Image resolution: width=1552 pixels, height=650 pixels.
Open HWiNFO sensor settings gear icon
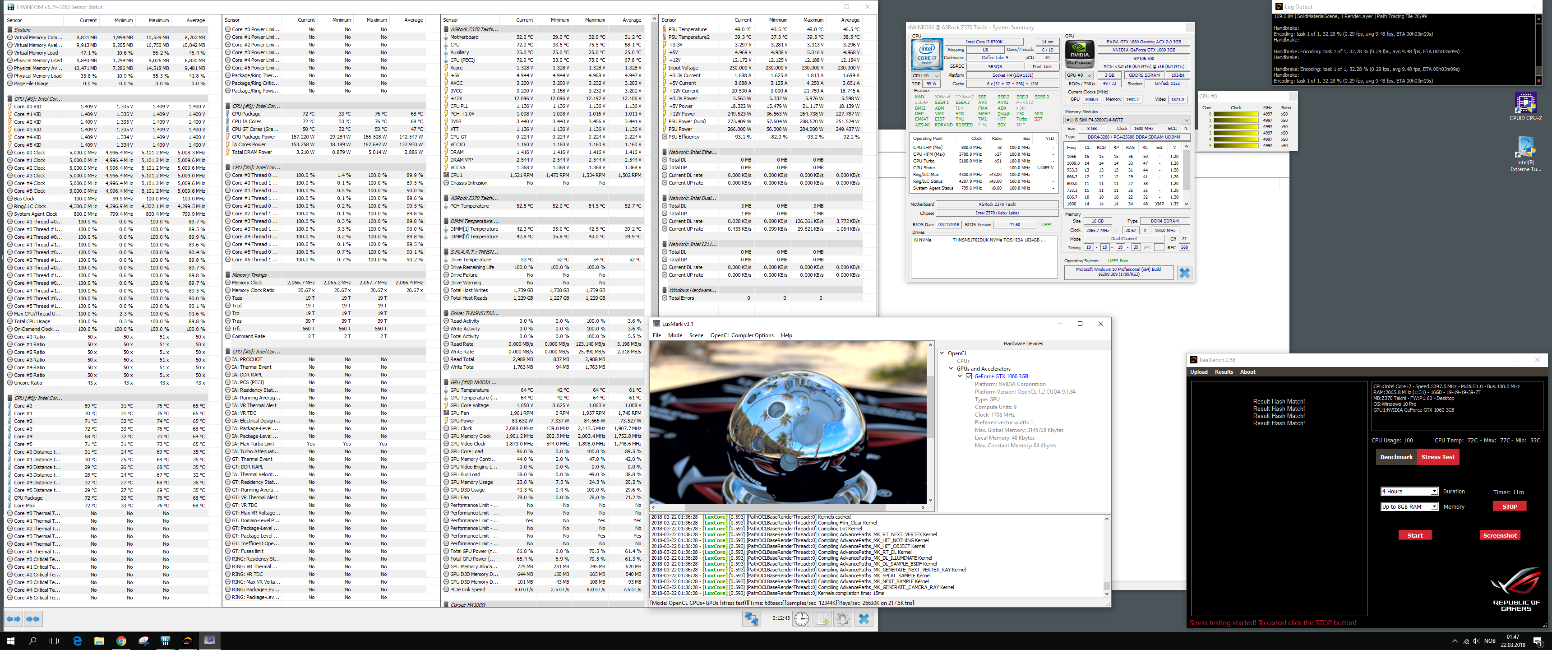click(x=843, y=619)
